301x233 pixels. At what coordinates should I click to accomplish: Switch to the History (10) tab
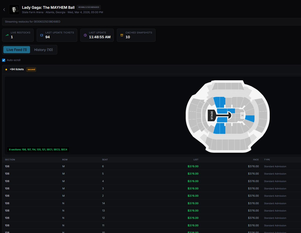pos(43,50)
